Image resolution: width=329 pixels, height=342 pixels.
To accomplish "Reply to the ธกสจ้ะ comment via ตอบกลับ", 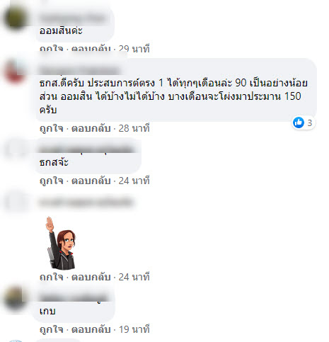I will (91, 181).
